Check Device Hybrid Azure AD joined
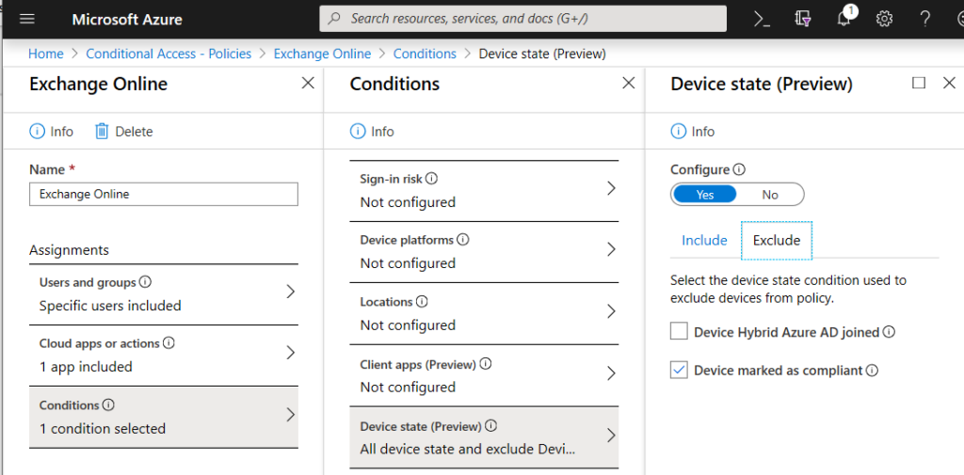Screen dimensions: 964x475 [x=679, y=332]
